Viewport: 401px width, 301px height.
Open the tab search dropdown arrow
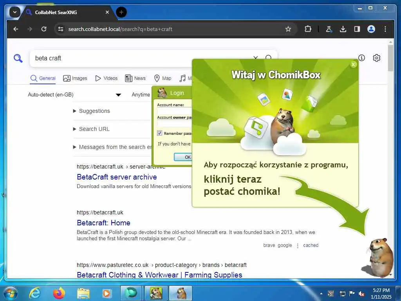pyautogui.click(x=15, y=12)
